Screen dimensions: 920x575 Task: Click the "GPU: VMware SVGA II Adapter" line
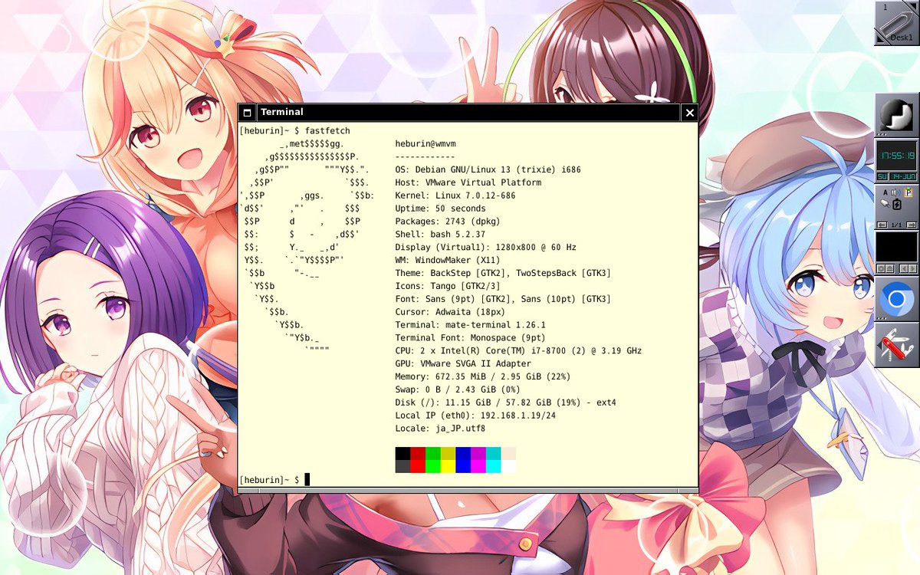click(463, 363)
